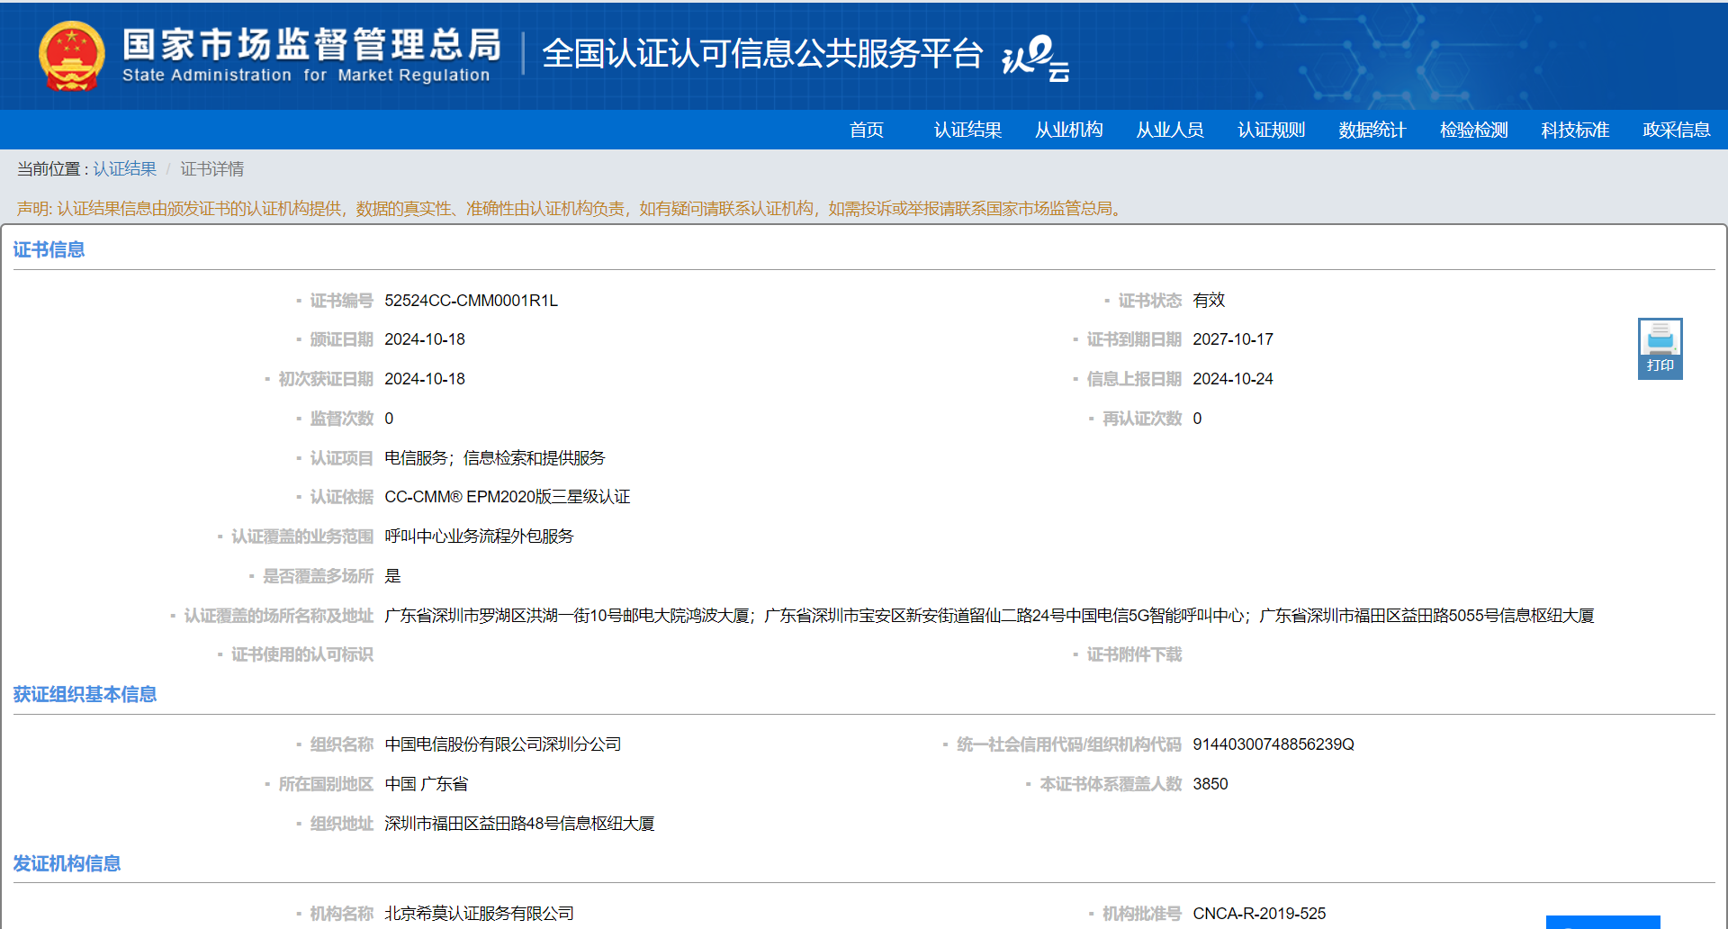Open the 认证结果 navigation menu

coord(967,130)
